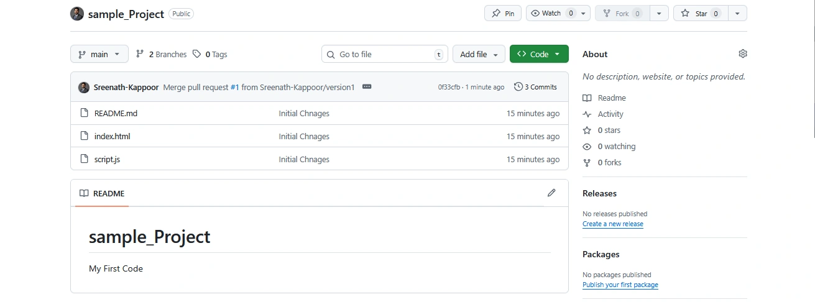Select the README tab
Viewport: 815px width, 302px height.
click(102, 193)
